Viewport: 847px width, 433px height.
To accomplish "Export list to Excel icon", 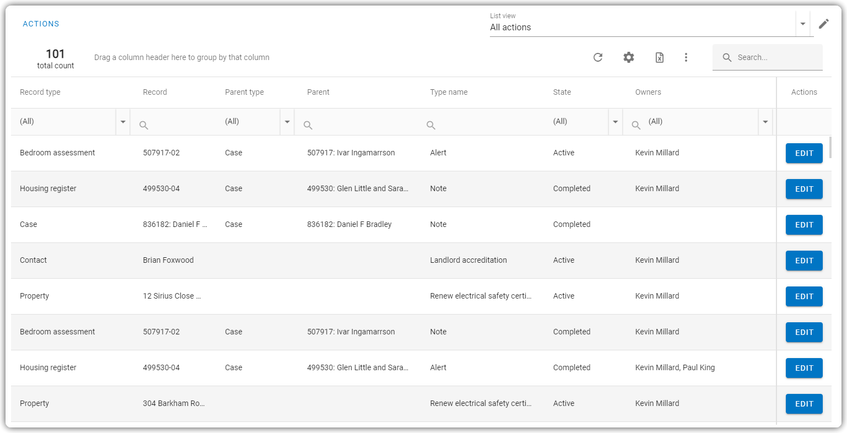I will [660, 57].
